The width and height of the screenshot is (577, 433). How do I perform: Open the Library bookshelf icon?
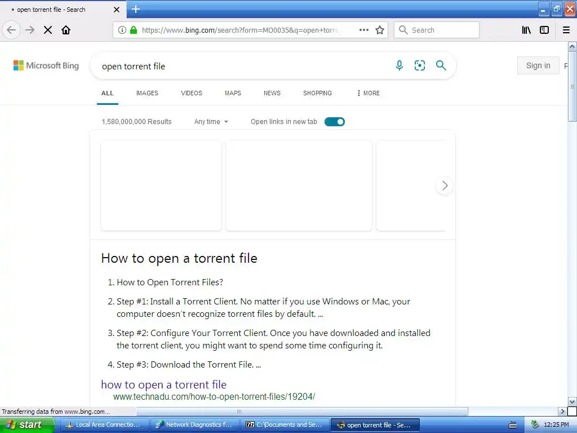click(526, 30)
